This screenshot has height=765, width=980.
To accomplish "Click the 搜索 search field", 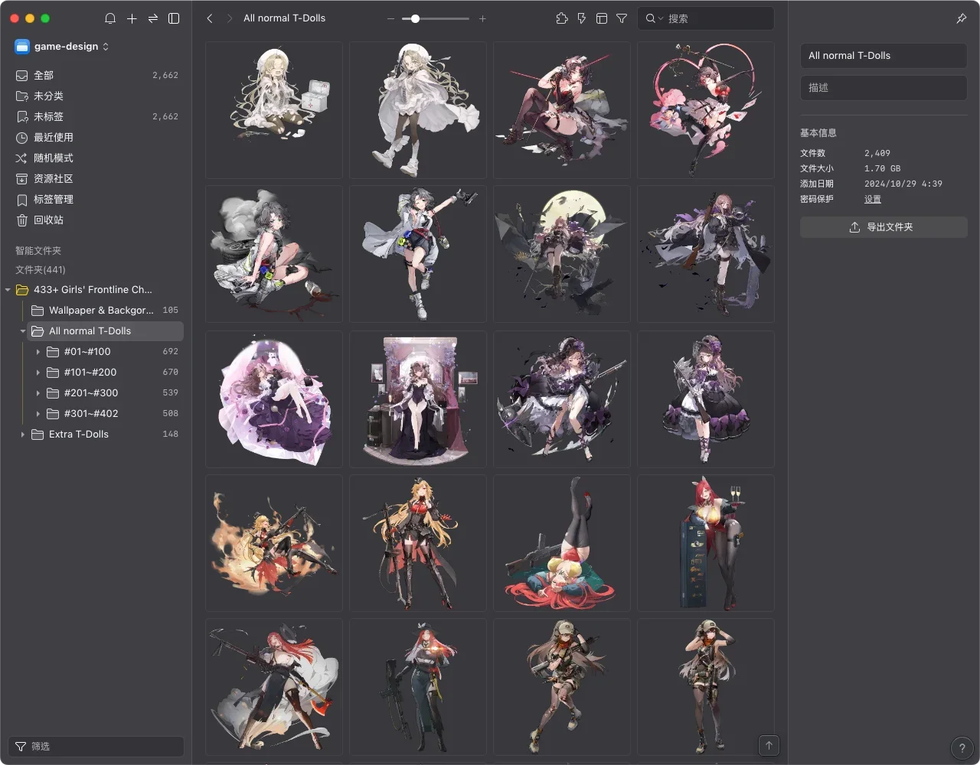I will click(x=706, y=18).
